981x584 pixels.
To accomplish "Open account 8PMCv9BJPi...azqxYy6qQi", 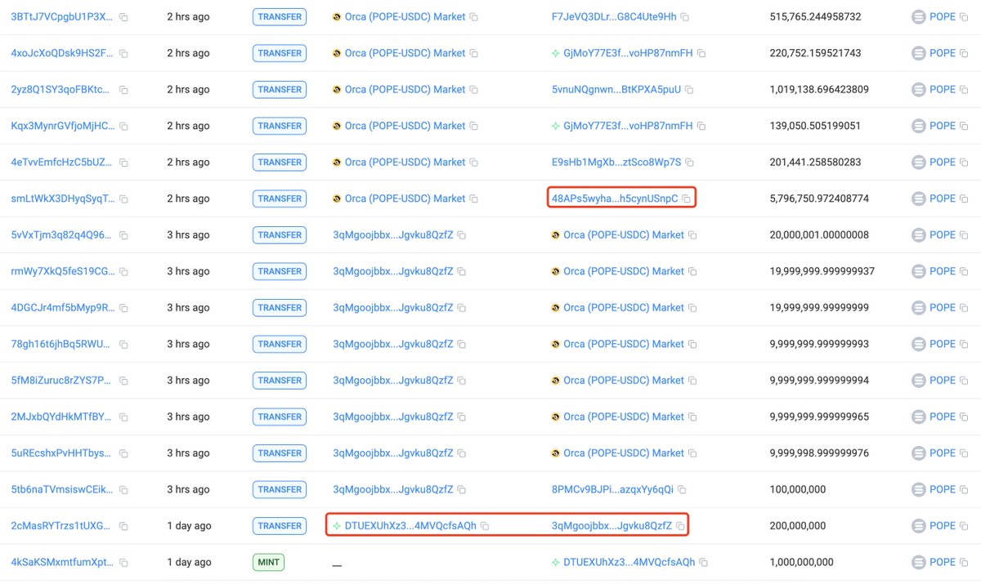I will [612, 489].
